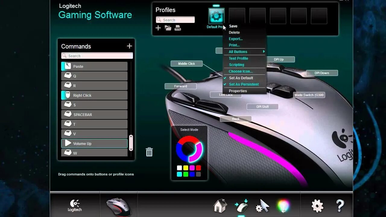Choose Delete in context menu

click(234, 33)
